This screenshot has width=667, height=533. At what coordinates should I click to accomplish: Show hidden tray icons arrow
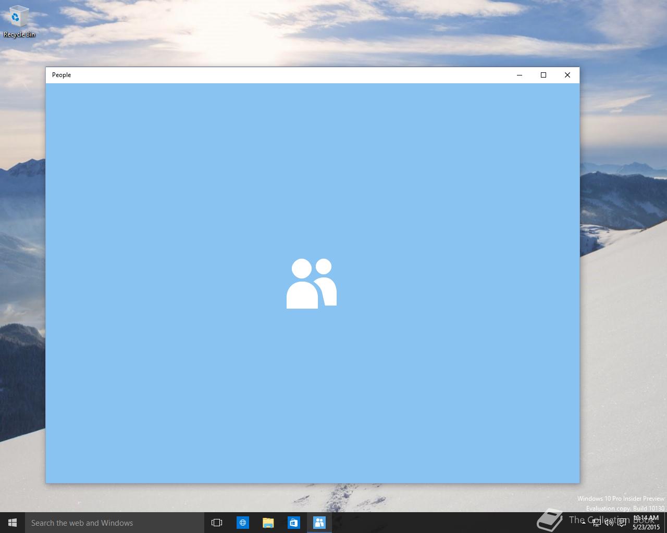584,523
